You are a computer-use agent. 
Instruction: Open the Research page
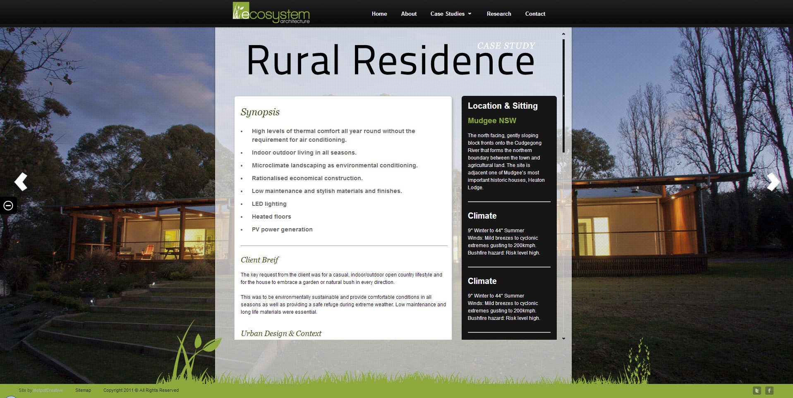(x=498, y=14)
